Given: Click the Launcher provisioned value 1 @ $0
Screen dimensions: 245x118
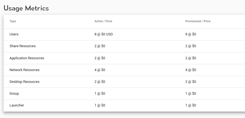Looking at the screenshot, I should click(x=191, y=105).
